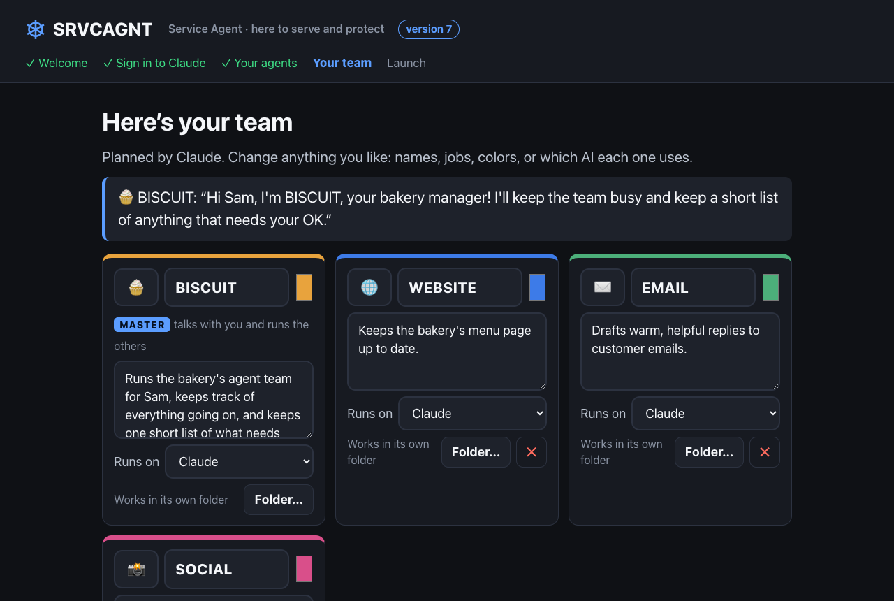Remove the EMAIL agent with red X

point(765,452)
